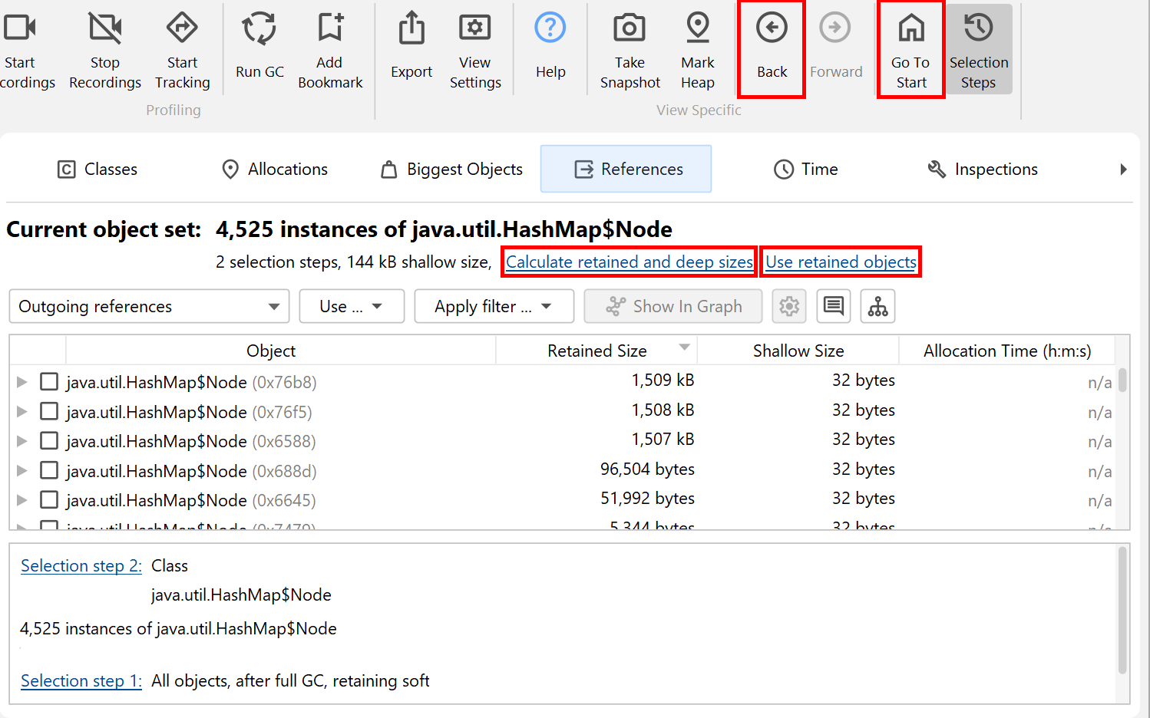The image size is (1150, 718).
Task: Follow the Use retained objects link
Action: click(841, 262)
